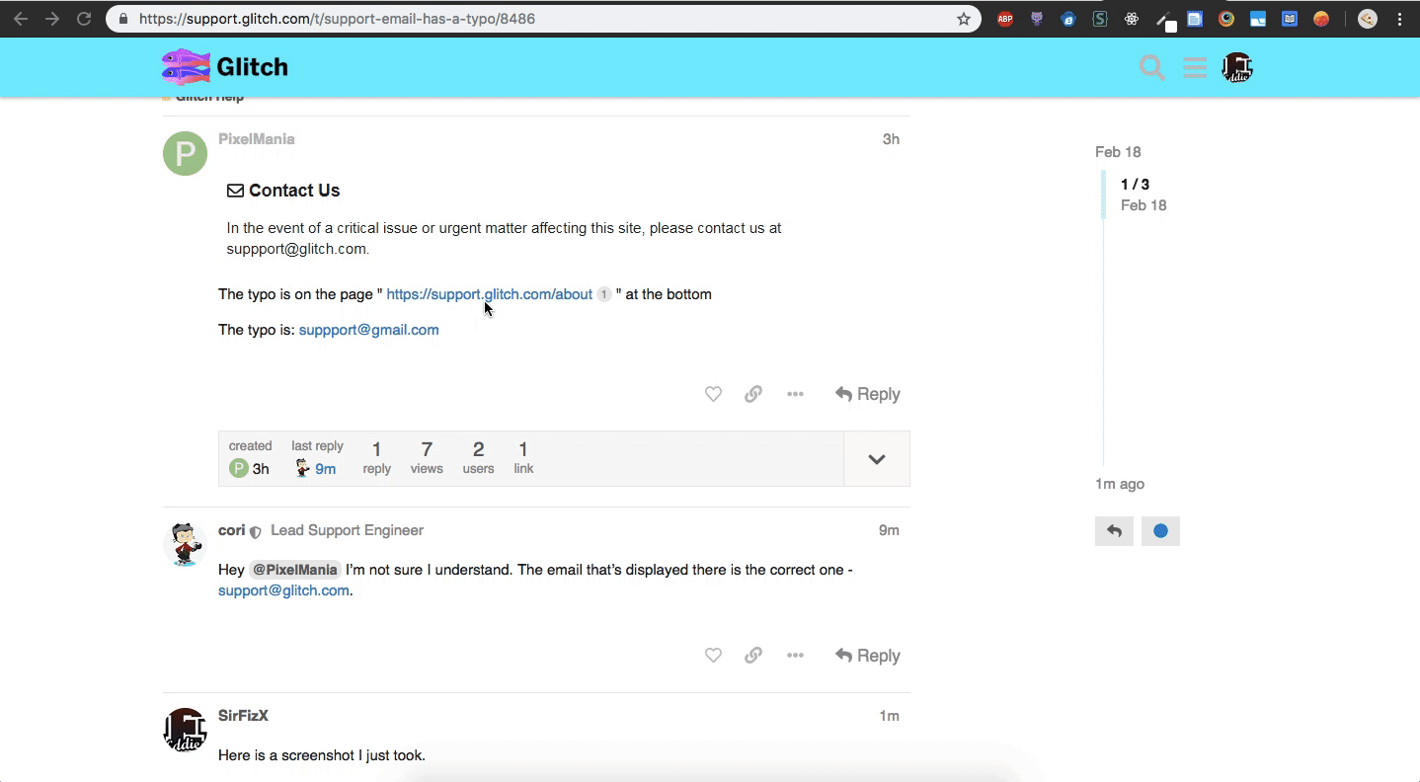Click the support@glitch.com email link

283,590
